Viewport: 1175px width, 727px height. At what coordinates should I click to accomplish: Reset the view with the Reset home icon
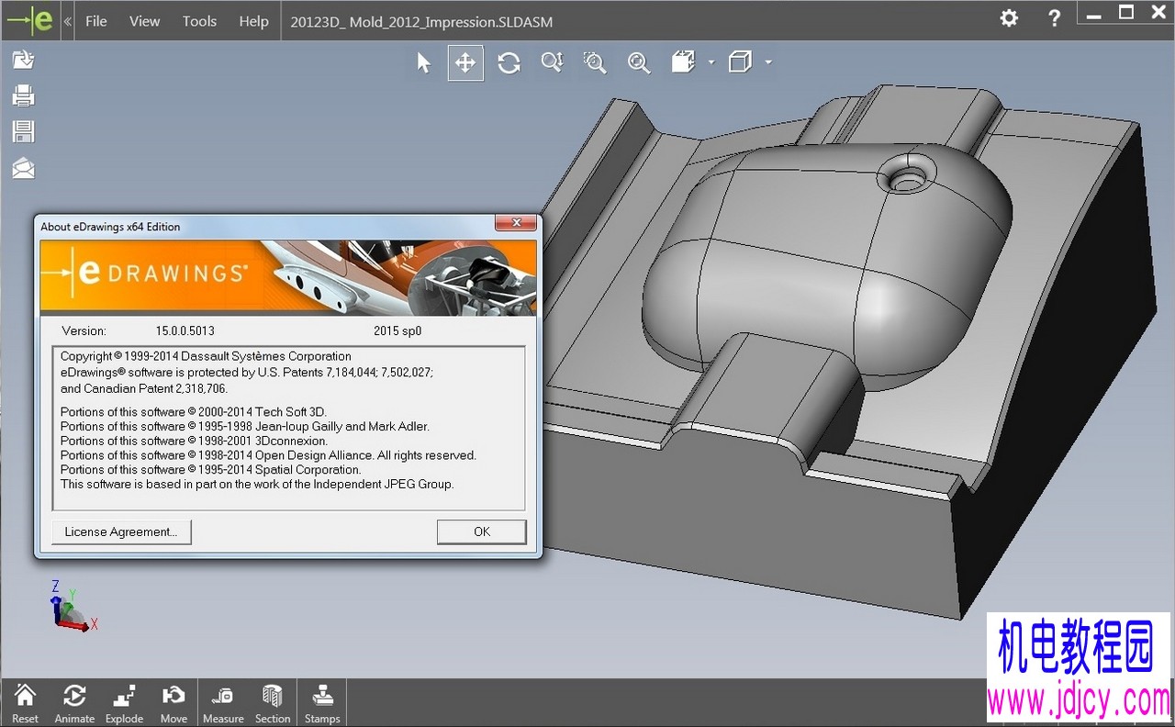(25, 702)
